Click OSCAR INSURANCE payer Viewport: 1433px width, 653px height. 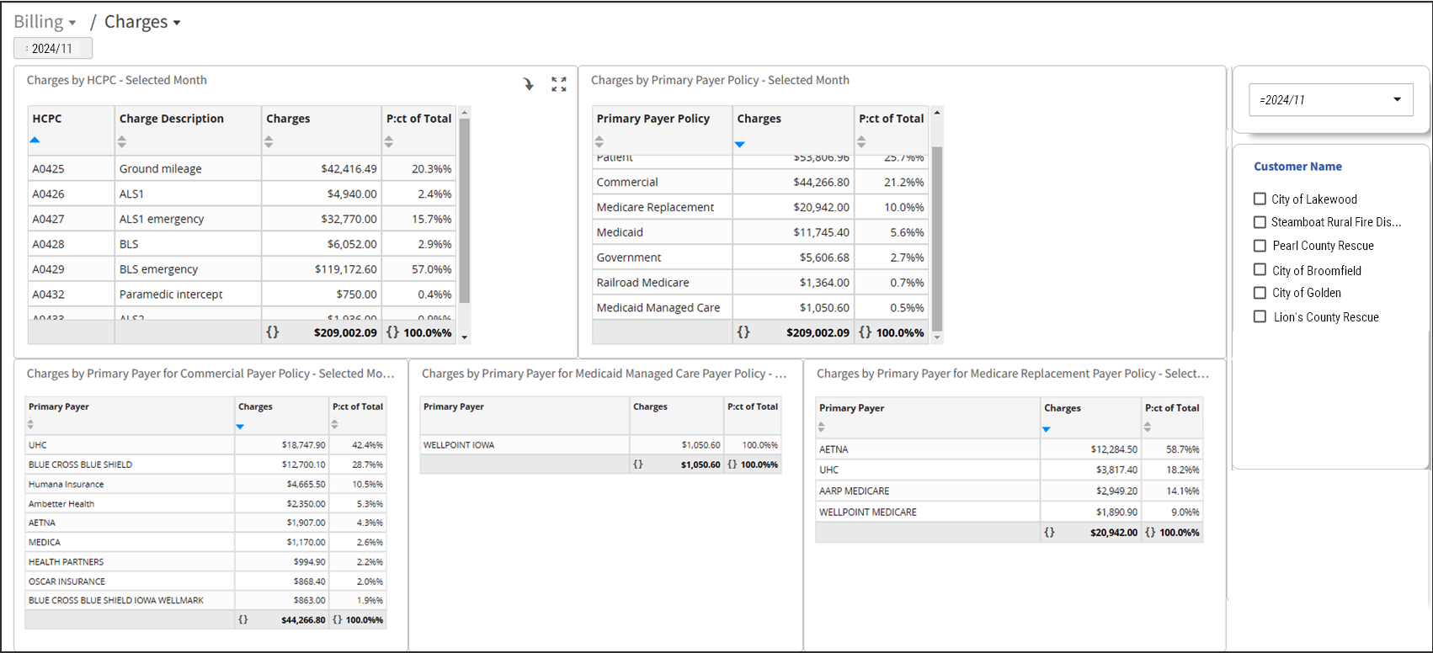[130, 581]
